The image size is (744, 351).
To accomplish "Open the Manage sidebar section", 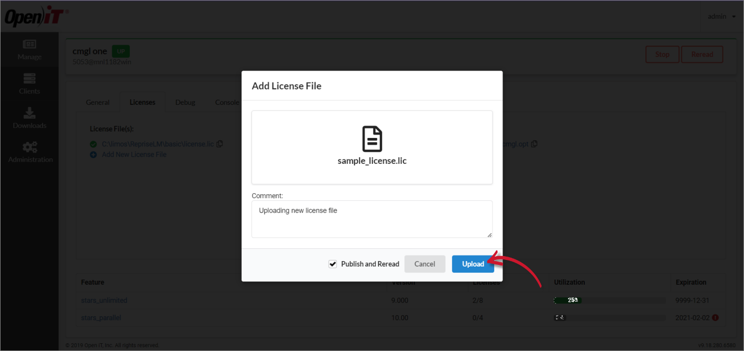I will (29, 50).
